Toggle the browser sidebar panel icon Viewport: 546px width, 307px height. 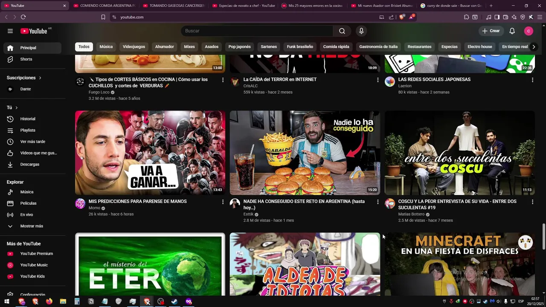(497, 17)
